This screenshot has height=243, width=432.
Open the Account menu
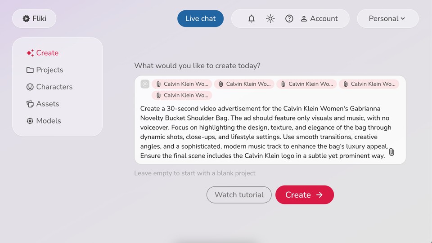coord(319,18)
